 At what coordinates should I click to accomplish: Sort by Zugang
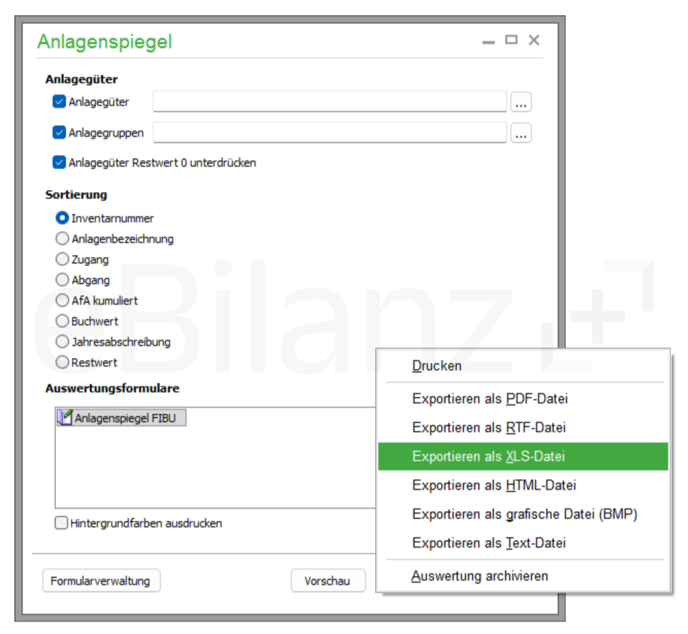[63, 259]
